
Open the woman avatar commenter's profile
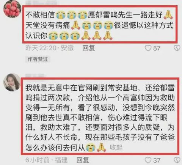click(x=12, y=82)
